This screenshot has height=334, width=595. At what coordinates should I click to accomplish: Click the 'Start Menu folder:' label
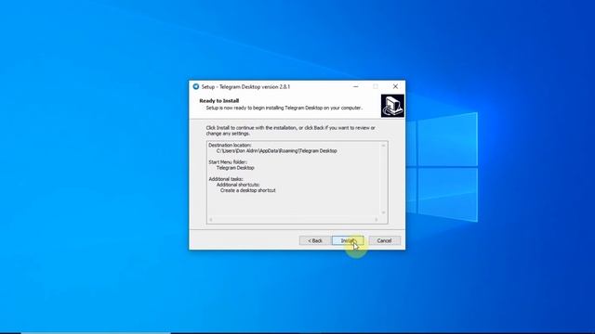tap(228, 162)
